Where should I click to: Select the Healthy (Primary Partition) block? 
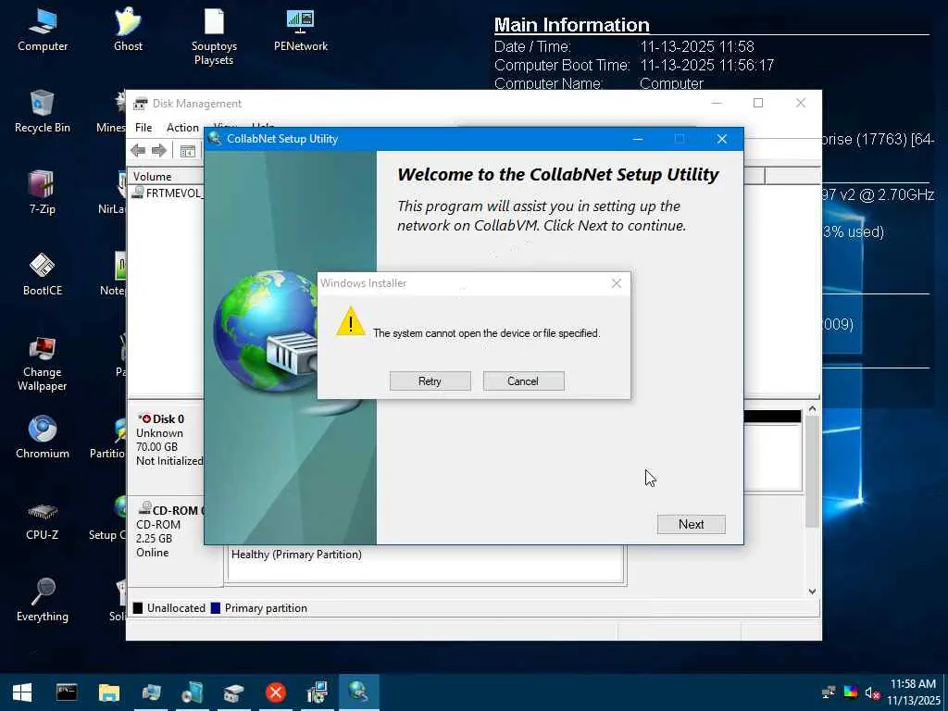point(426,564)
